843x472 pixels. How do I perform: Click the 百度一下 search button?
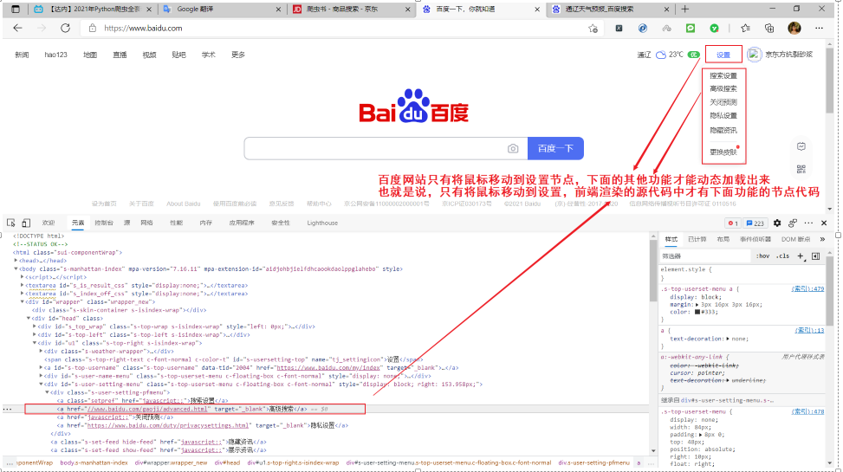(x=555, y=148)
